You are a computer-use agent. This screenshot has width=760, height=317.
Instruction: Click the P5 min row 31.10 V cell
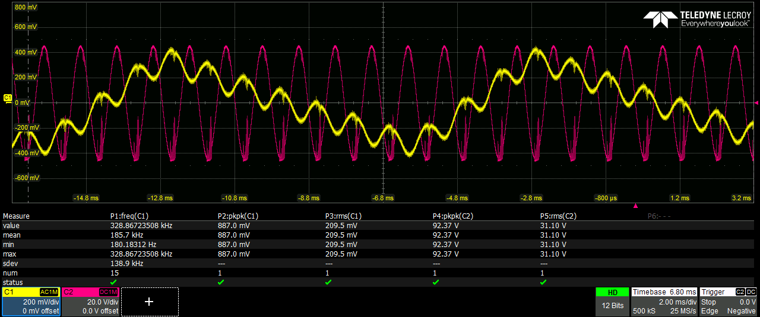pos(553,245)
